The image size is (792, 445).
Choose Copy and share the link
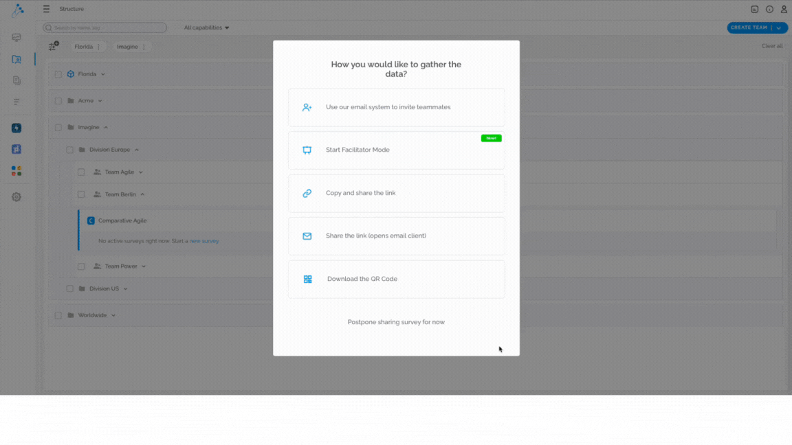point(397,193)
